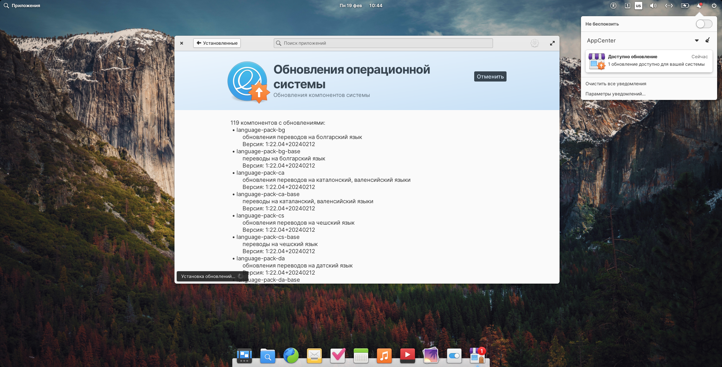This screenshot has height=367, width=722.
Task: Click 'Обновления компонентов системы' subtitle
Action: pyautogui.click(x=322, y=95)
